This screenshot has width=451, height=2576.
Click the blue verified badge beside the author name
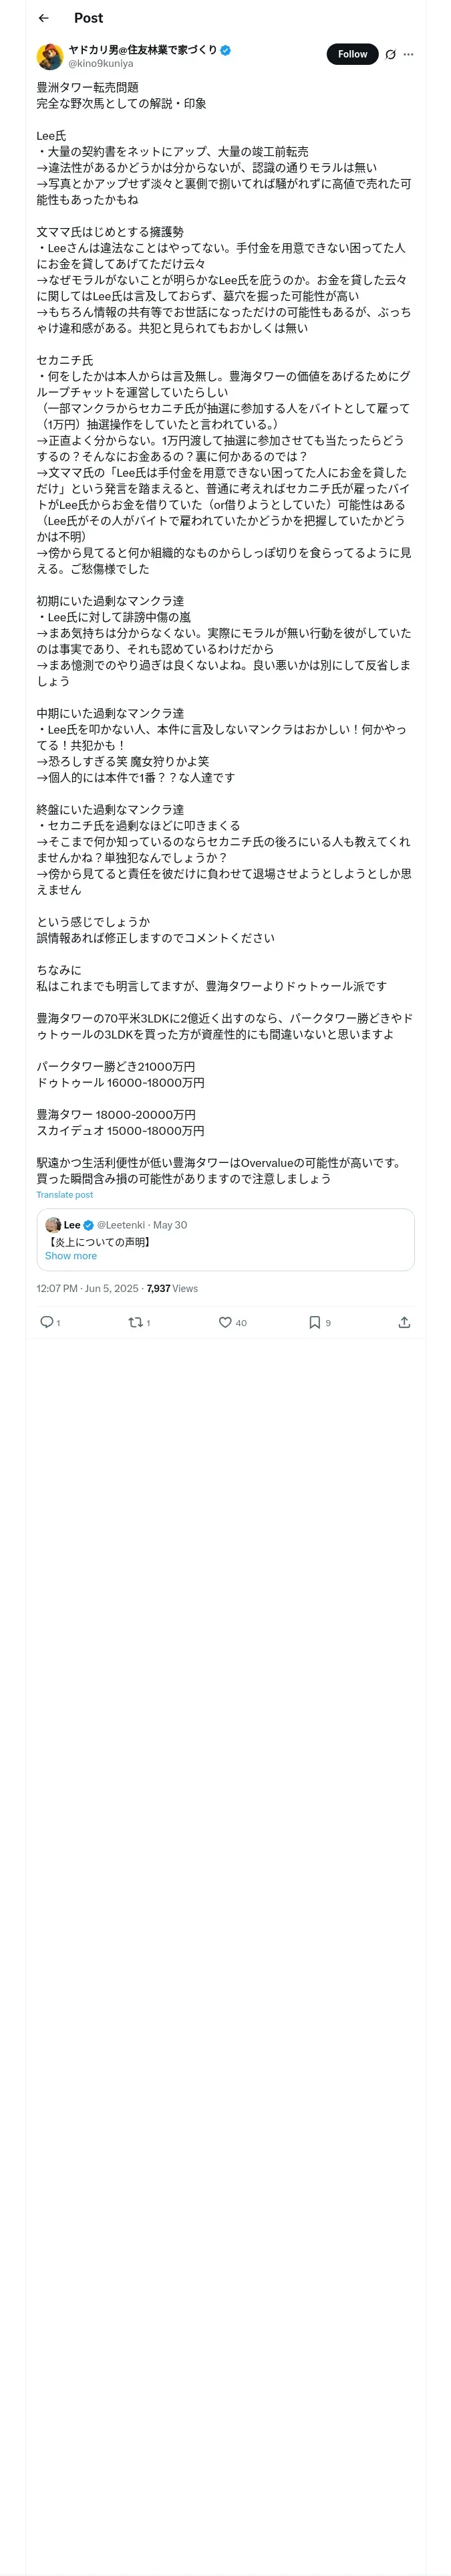[225, 50]
